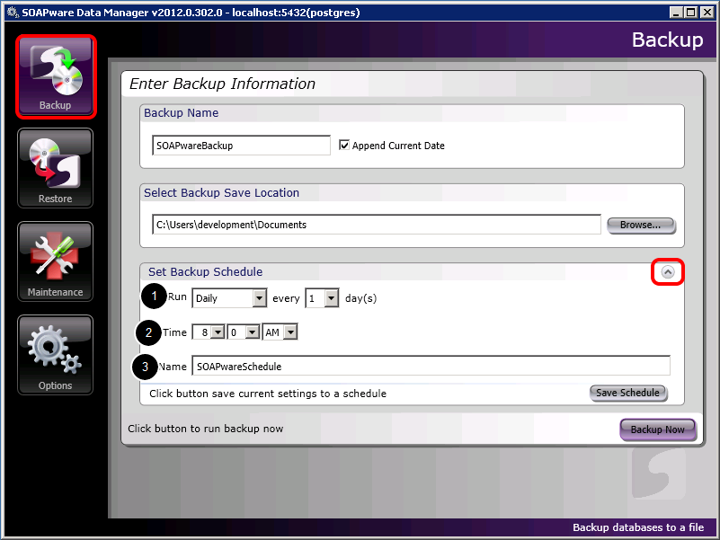Open the Options section in sidebar
This screenshot has height=540, width=720.
click(x=56, y=355)
